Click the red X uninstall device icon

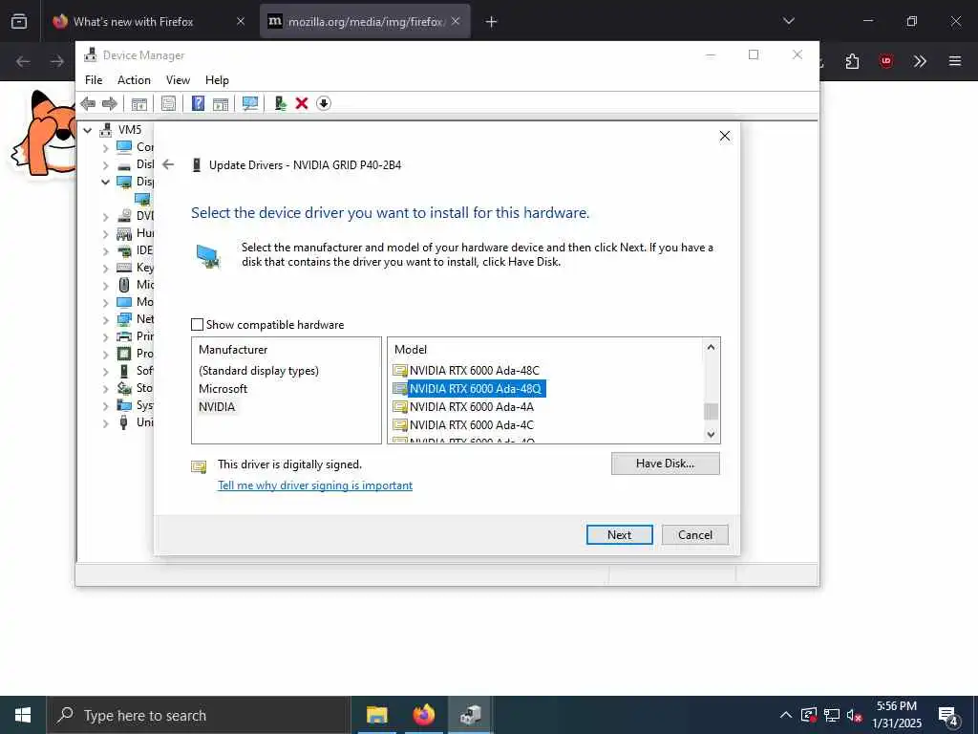coord(302,103)
